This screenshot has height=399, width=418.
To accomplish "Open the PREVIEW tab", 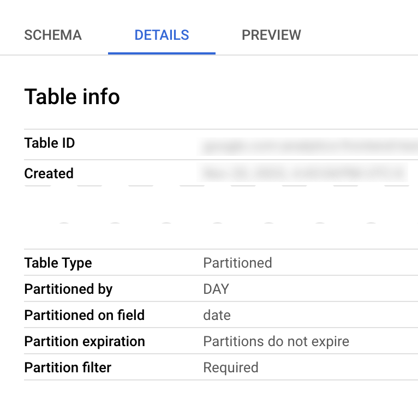I will (x=271, y=35).
